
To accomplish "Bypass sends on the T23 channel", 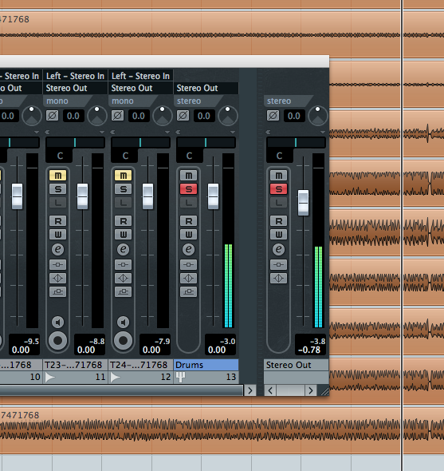I will [58, 291].
